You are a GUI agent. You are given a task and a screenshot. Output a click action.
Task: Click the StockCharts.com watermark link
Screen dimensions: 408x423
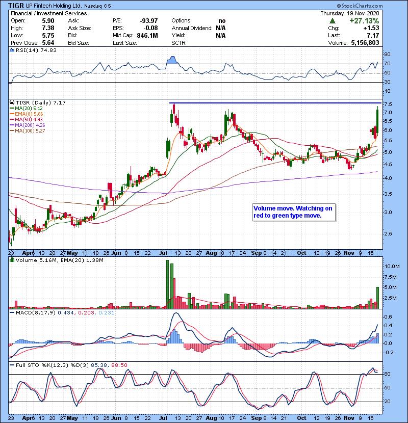tap(360, 6)
